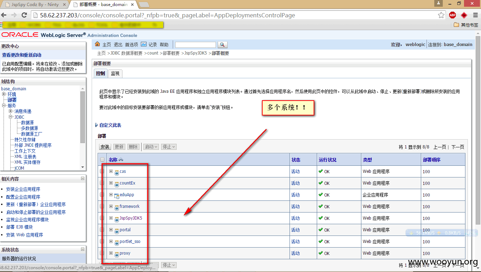Image resolution: width=481 pixels, height=272 pixels.
Task: Expand the 环境 tree node
Action: tap(4, 94)
